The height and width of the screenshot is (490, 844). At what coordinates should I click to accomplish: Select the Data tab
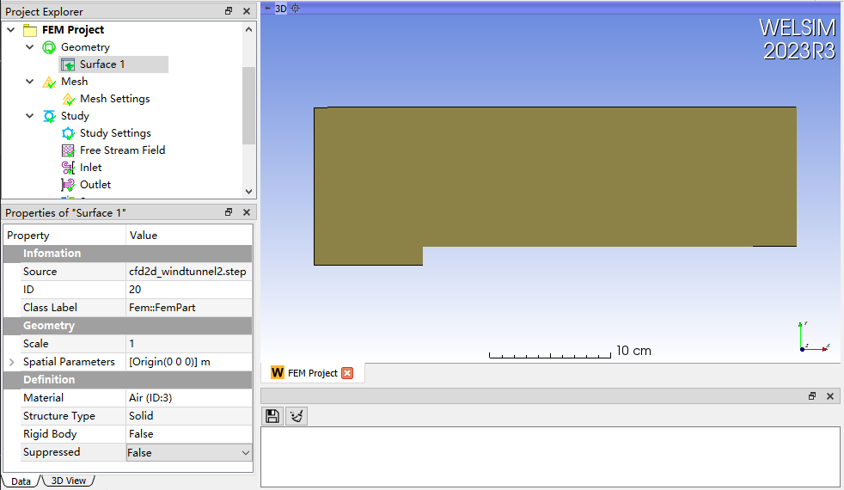tap(21, 481)
